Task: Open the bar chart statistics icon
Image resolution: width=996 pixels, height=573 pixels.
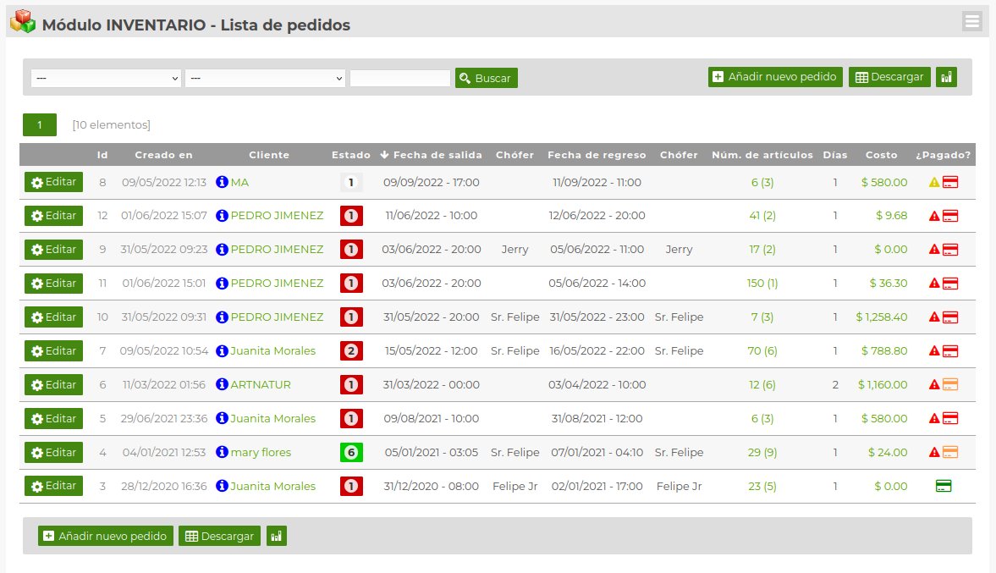Action: 947,76
